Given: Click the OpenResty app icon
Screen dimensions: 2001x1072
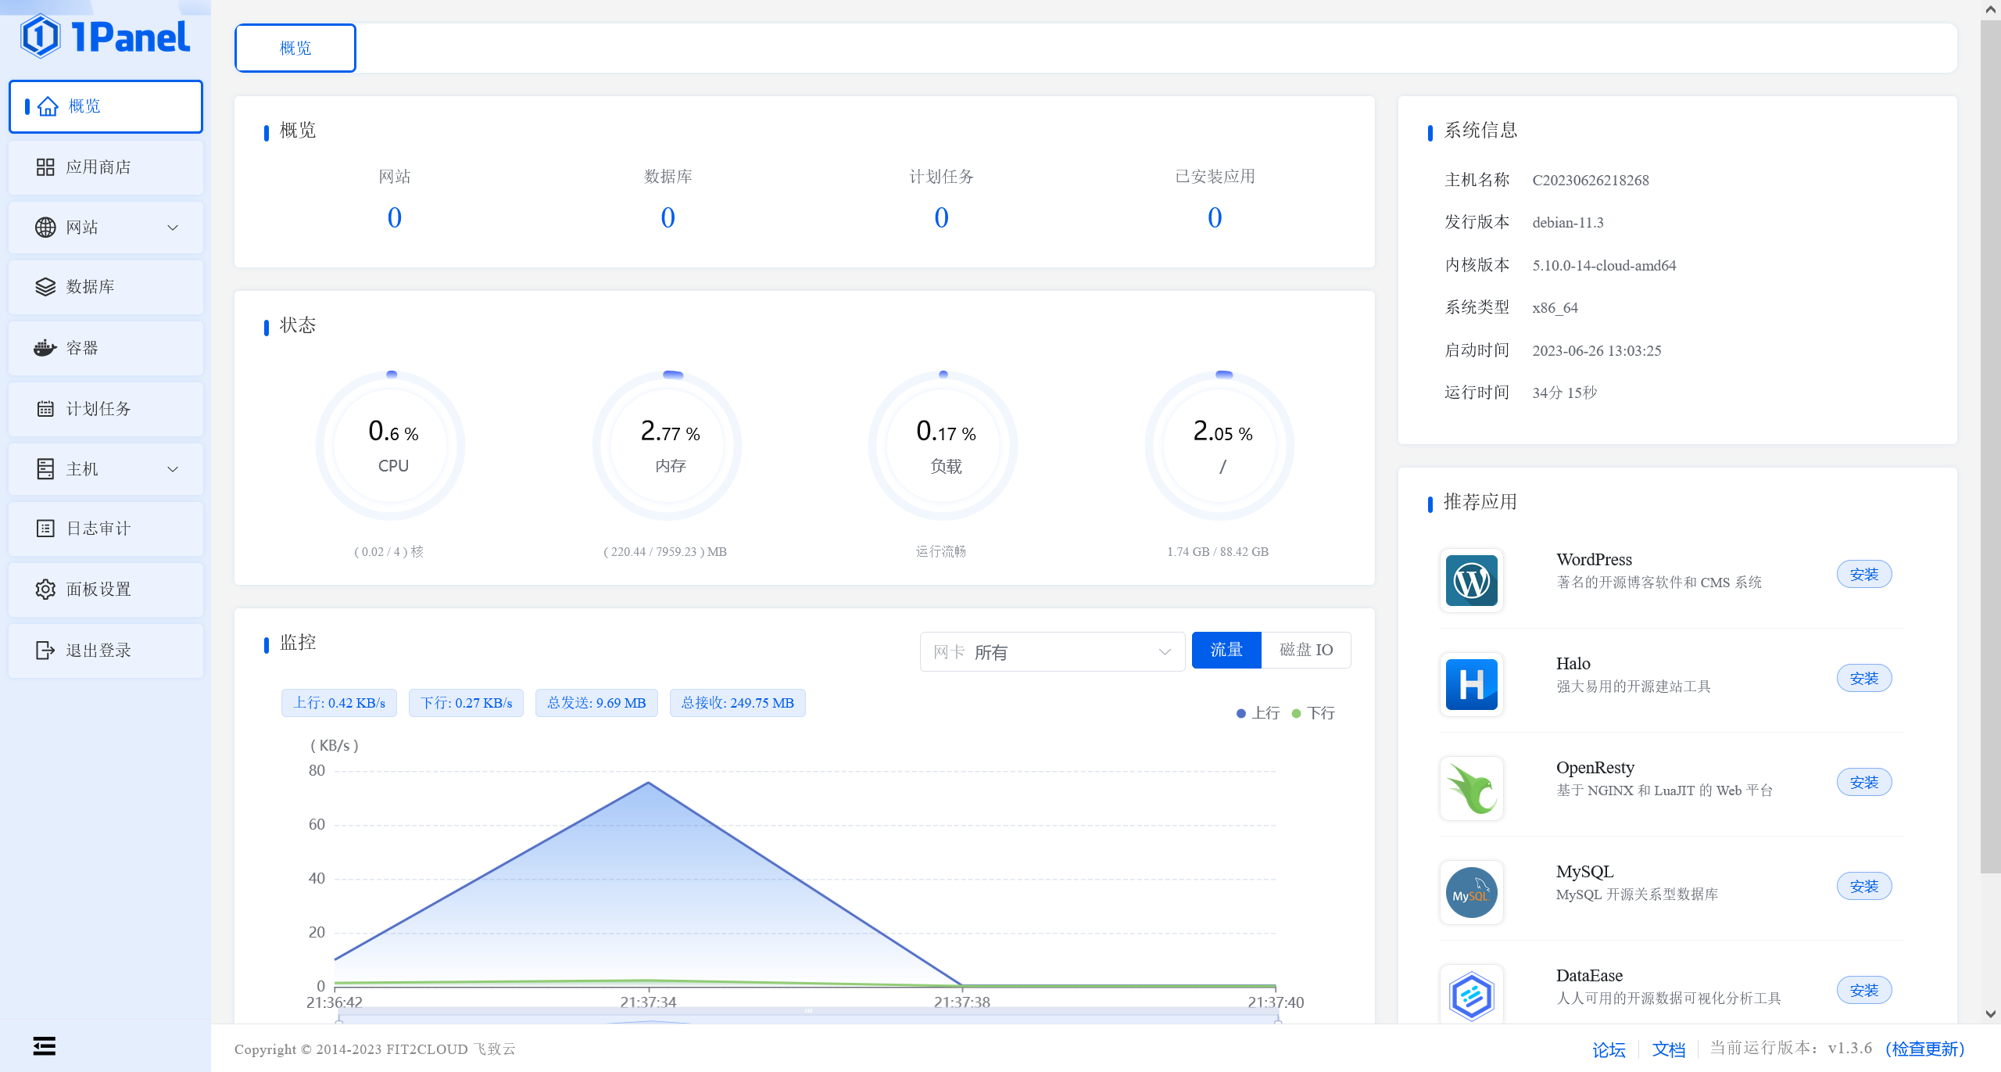Looking at the screenshot, I should (x=1472, y=789).
